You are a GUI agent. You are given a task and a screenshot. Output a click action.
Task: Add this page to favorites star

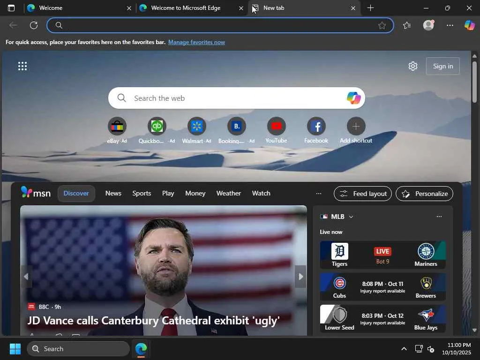382,25
